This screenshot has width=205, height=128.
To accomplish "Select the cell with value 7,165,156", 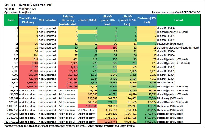I will pos(67,87).
